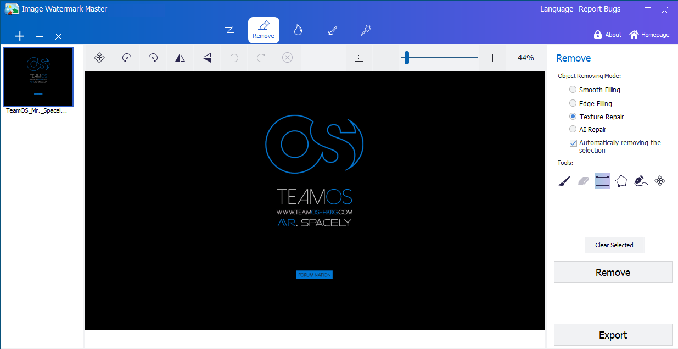678x349 pixels.
Task: Go to the Homepage link
Action: pyautogui.click(x=649, y=35)
